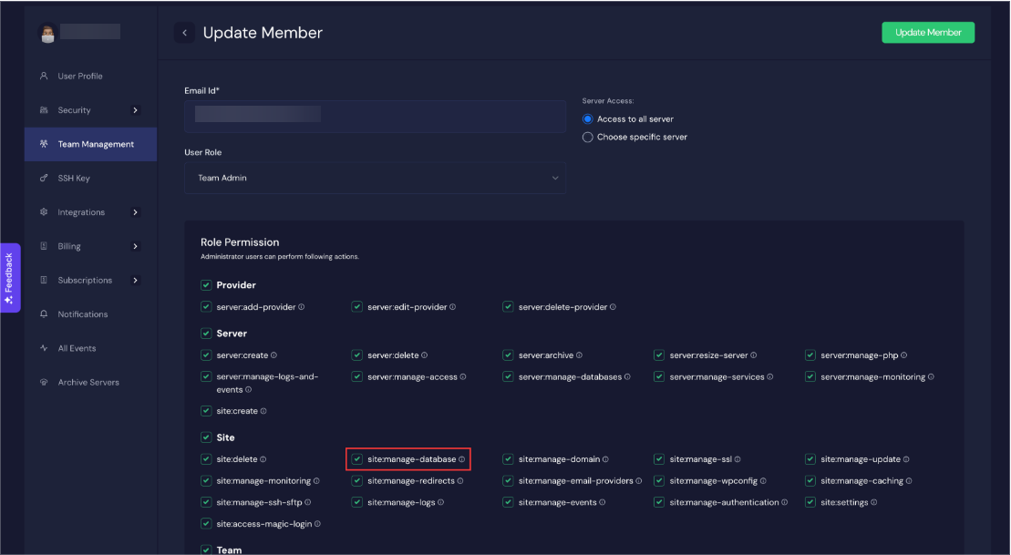Select the Security shield icon
The width and height of the screenshot is (1011, 555).
click(45, 109)
